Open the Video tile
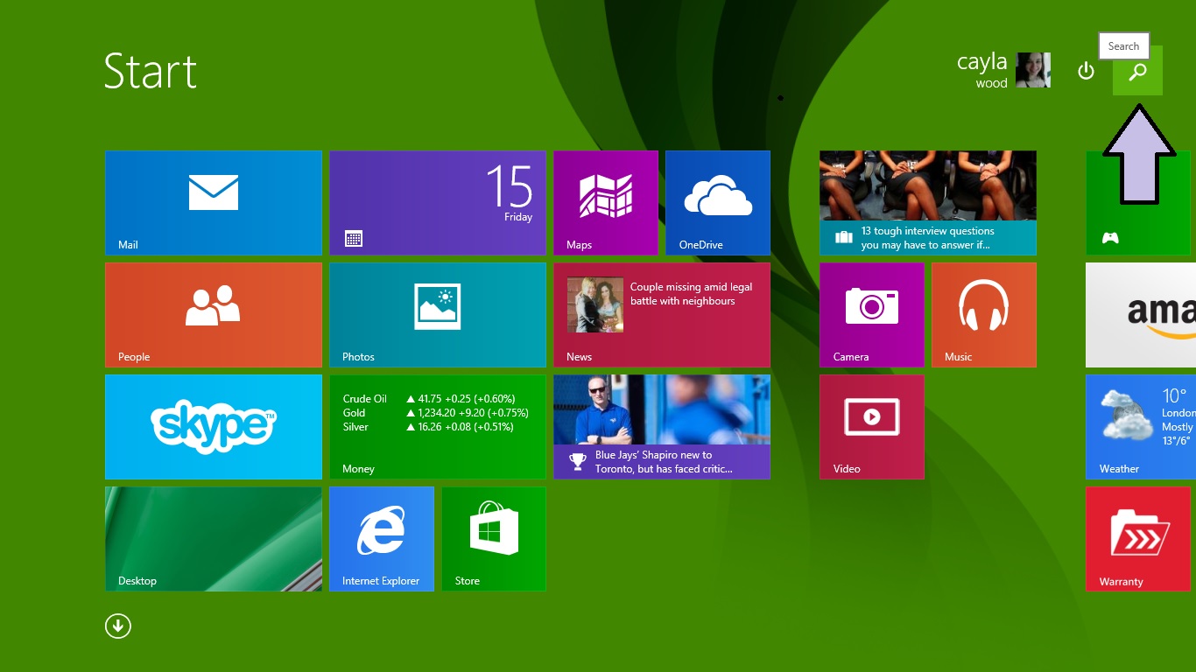This screenshot has width=1196, height=672. 872,427
